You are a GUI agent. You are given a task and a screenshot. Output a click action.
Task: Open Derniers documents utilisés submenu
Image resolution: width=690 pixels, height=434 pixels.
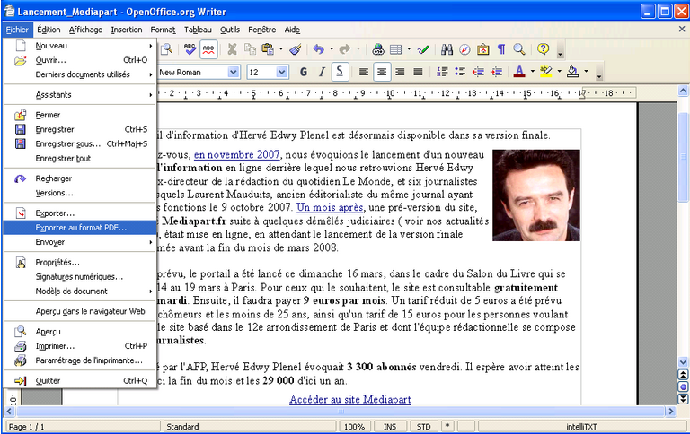click(80, 74)
